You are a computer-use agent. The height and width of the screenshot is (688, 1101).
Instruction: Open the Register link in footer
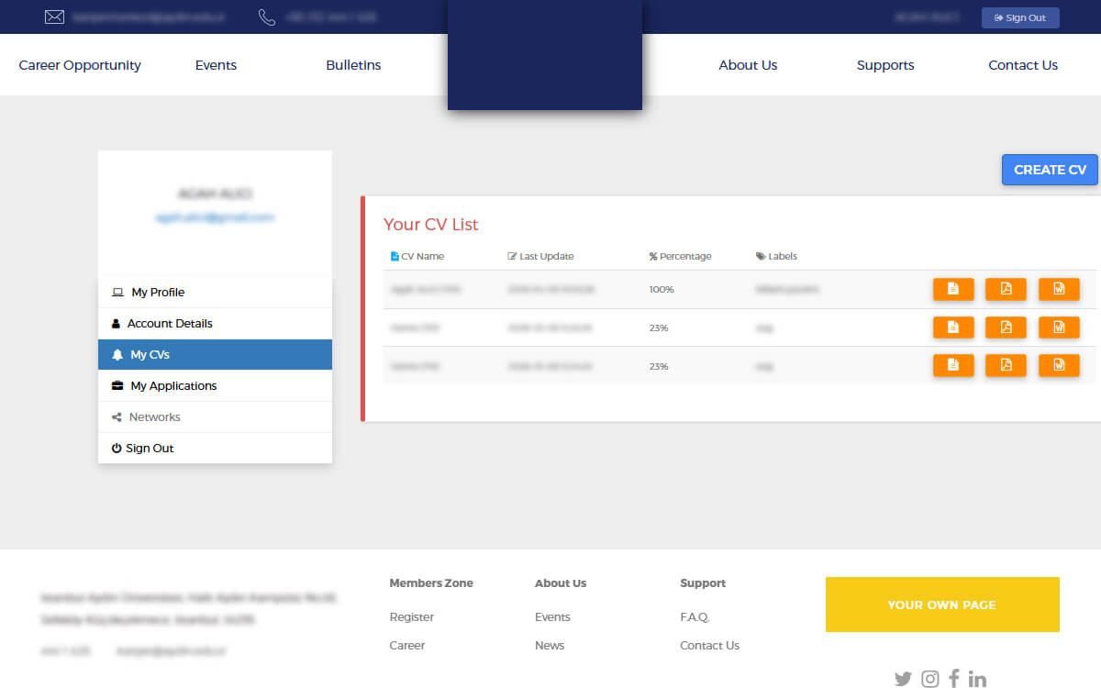pos(412,617)
